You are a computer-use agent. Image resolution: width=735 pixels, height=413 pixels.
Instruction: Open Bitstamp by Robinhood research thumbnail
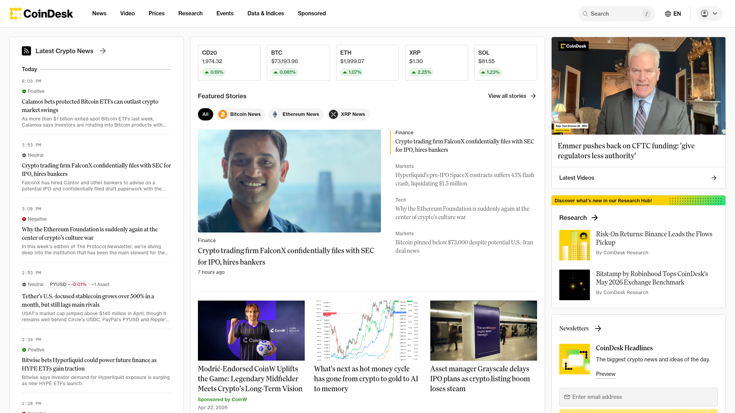click(574, 285)
